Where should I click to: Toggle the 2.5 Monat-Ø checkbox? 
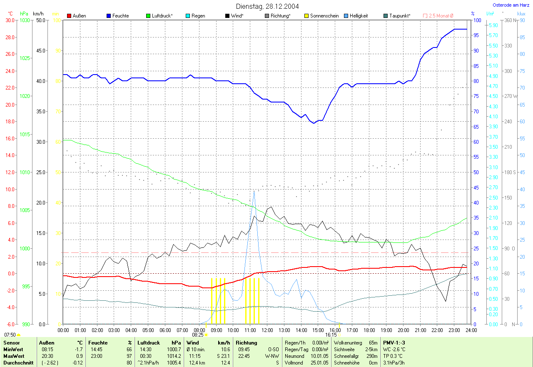(x=425, y=16)
